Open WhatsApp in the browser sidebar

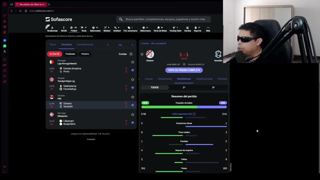(x=5, y=46)
